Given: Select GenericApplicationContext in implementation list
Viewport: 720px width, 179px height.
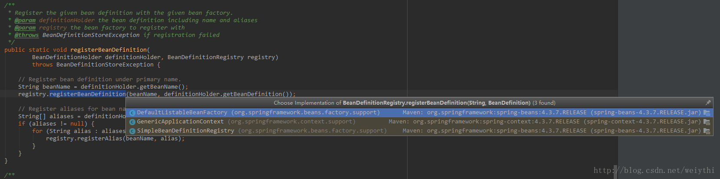Looking at the screenshot, I should [419, 122].
